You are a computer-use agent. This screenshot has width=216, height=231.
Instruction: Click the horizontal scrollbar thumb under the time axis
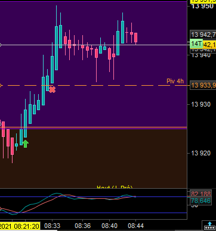click(29, 230)
